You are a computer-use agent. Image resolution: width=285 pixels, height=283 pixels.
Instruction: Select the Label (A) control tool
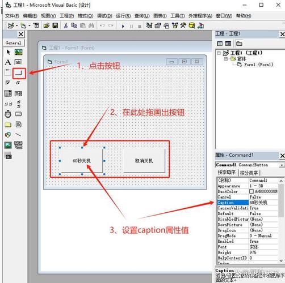(x=8, y=62)
